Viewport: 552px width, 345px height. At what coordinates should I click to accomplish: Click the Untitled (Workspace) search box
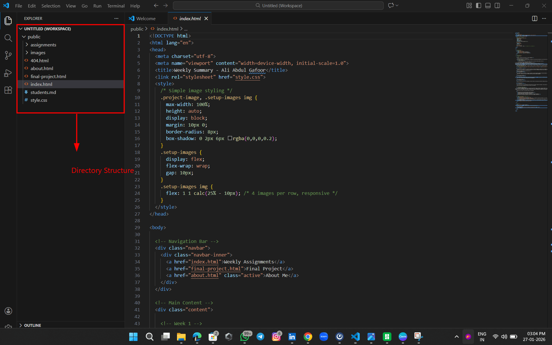click(x=278, y=5)
